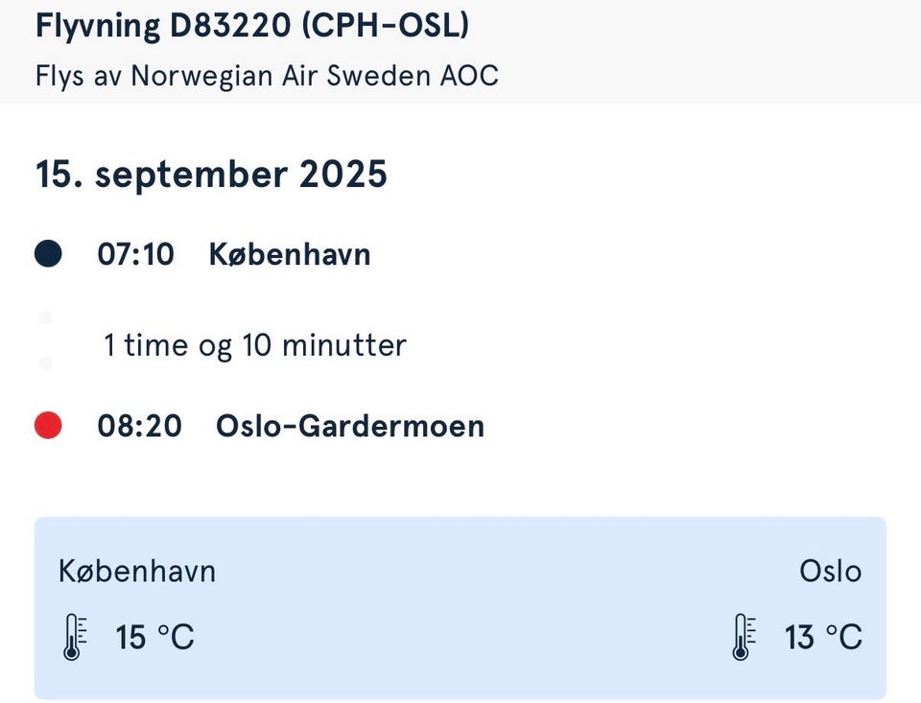Open the Norwegian Air Sweden AOC operator text

(315, 76)
